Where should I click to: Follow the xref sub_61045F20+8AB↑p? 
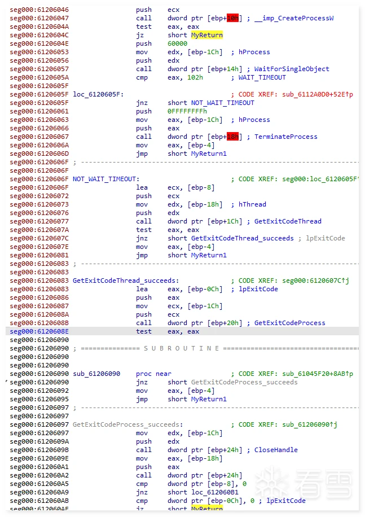[318, 374]
